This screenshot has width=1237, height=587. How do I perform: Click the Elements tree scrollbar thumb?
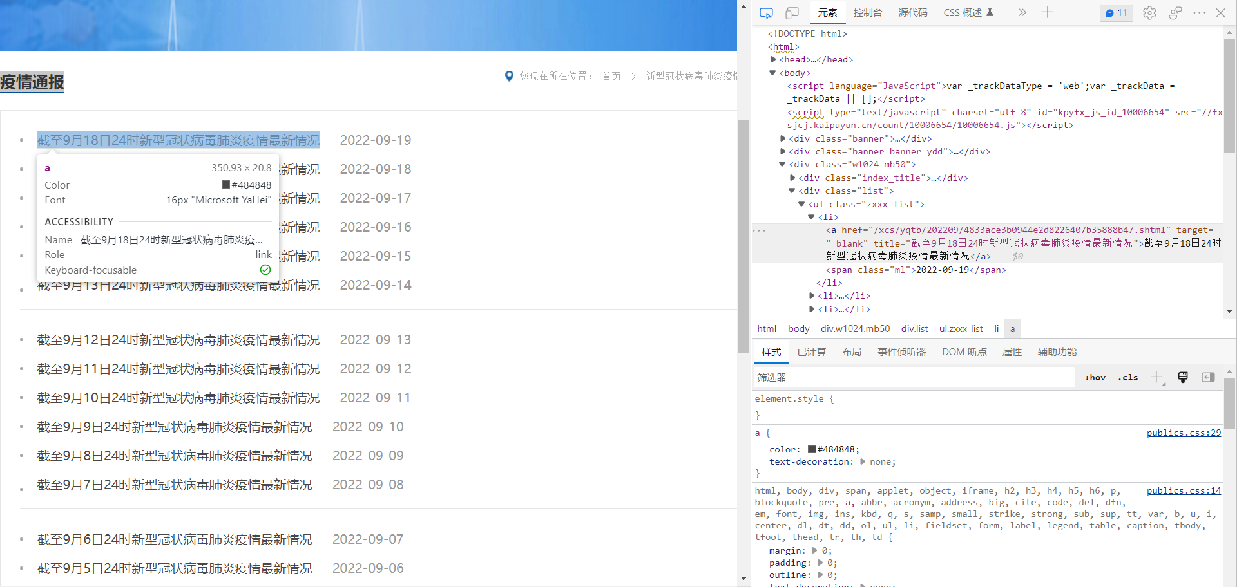1229,95
